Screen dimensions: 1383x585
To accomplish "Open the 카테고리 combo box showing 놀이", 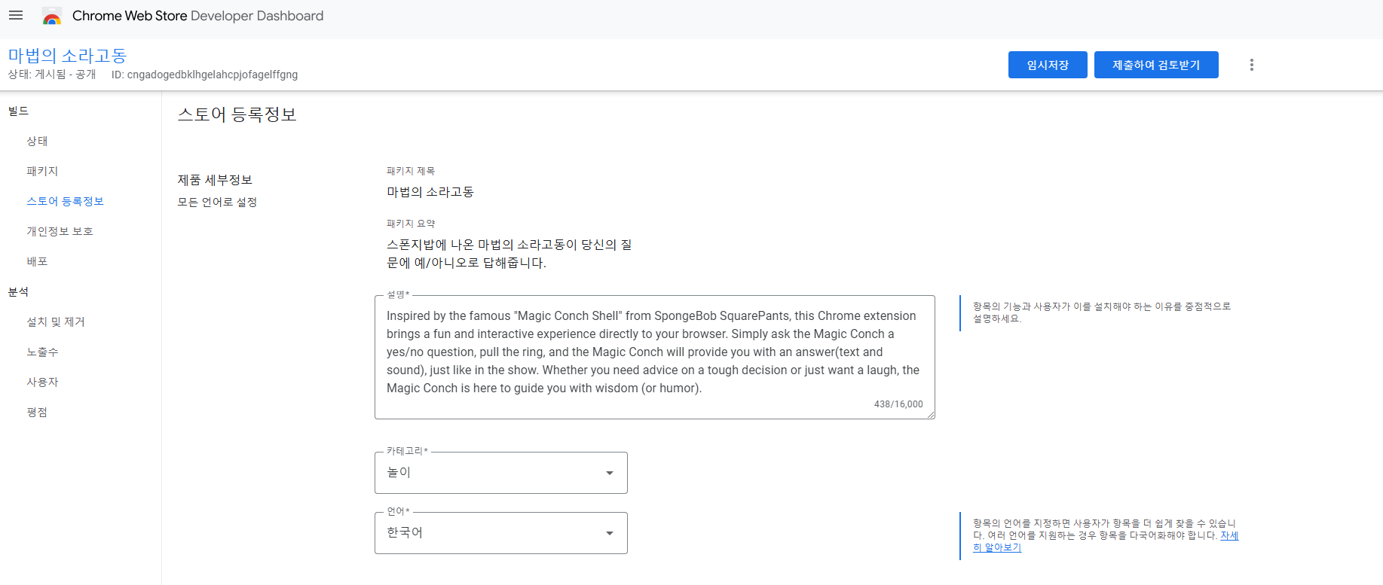I will (501, 473).
